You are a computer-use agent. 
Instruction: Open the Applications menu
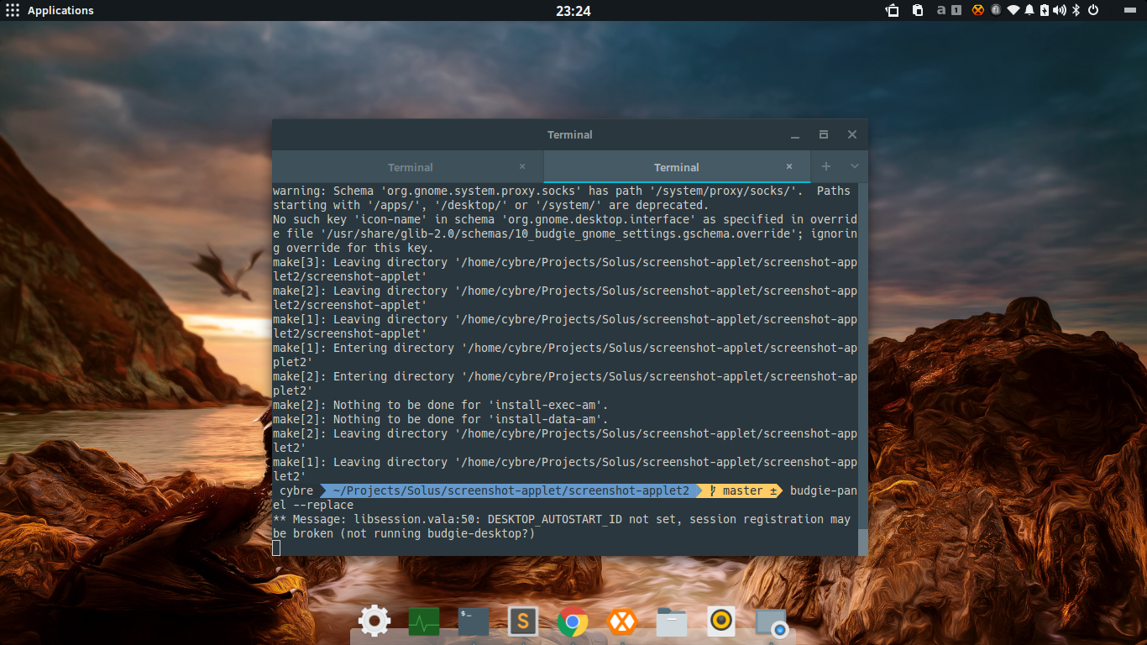tap(49, 10)
